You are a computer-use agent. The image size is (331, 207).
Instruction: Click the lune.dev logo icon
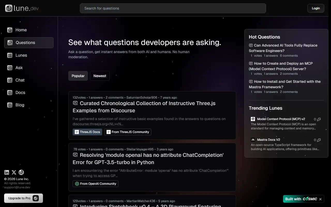click(9, 8)
